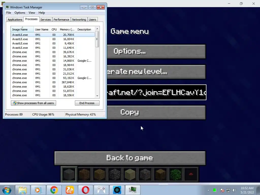Click the Generate new level... button

[156, 72]
